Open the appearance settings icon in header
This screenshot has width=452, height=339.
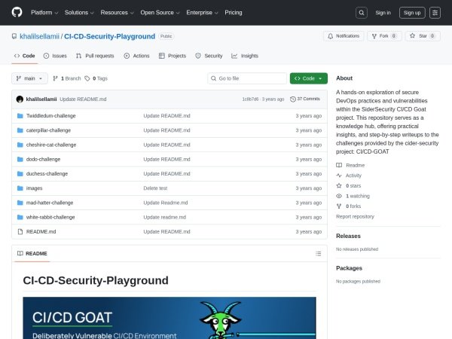[435, 13]
